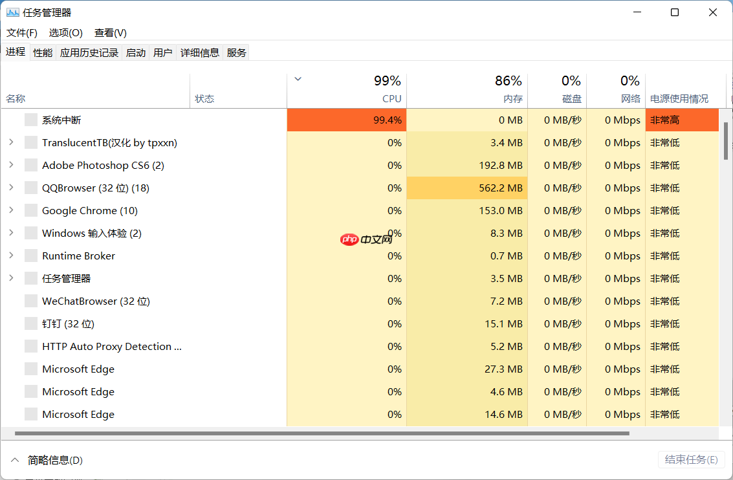Click the 简略信息(D) link
Screen dimensions: 733x480
coord(55,460)
